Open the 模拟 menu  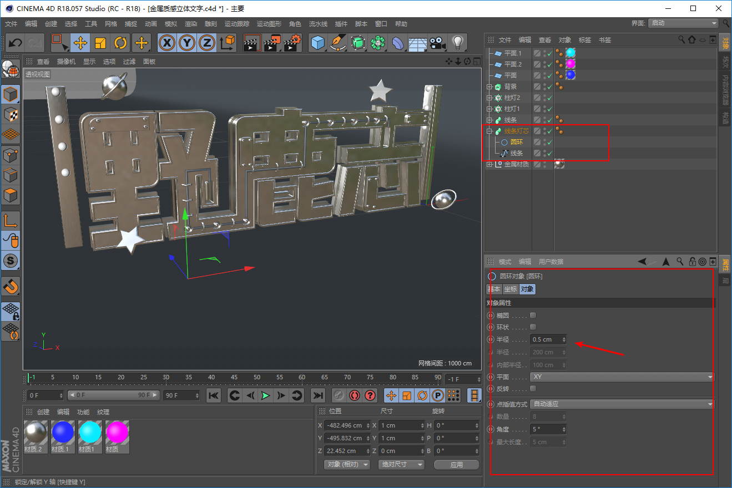(171, 24)
